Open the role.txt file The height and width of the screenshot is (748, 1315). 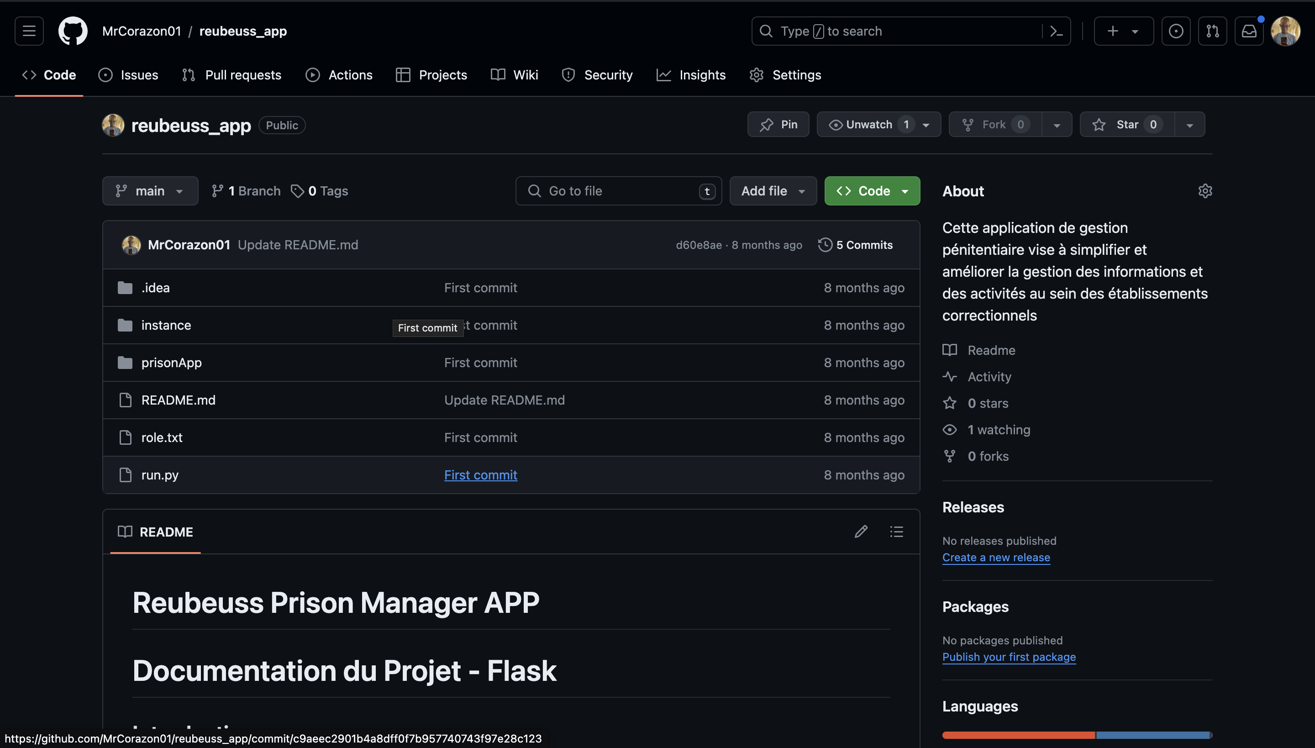pos(162,437)
